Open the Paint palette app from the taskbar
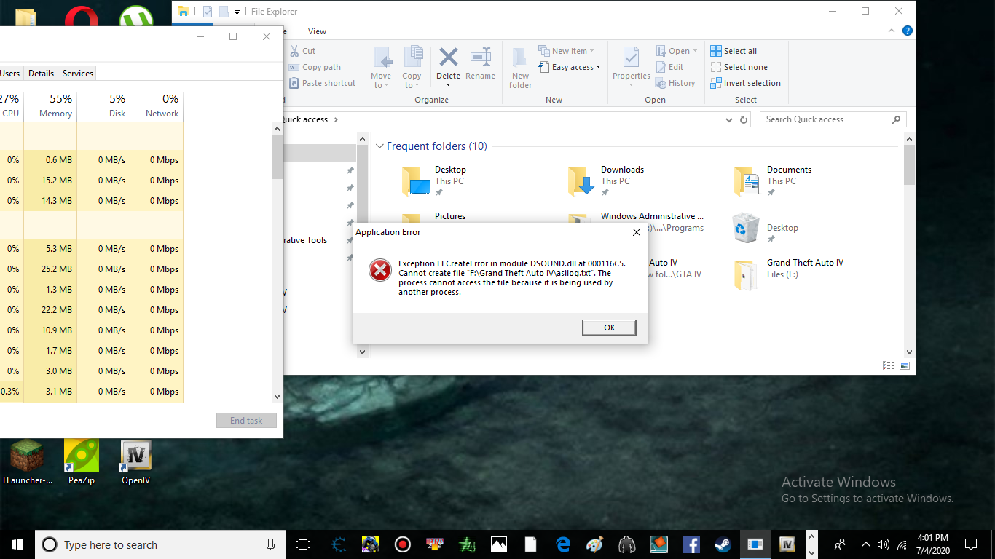The image size is (995, 559). click(x=594, y=544)
